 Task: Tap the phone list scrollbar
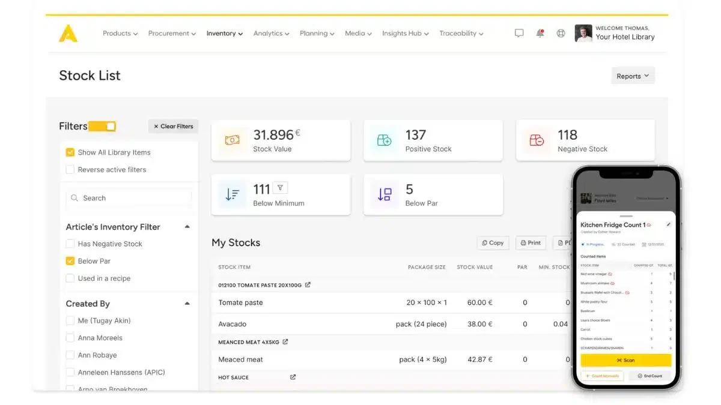[674, 277]
